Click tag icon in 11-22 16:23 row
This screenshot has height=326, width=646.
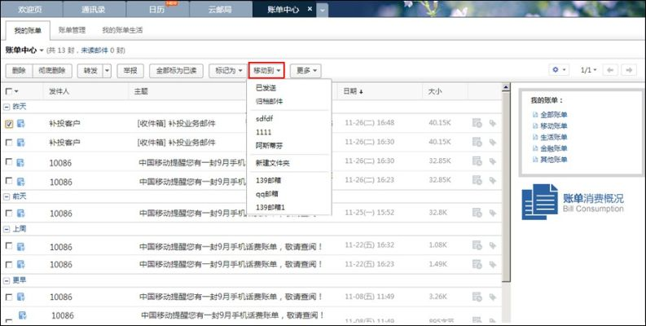coord(493,264)
